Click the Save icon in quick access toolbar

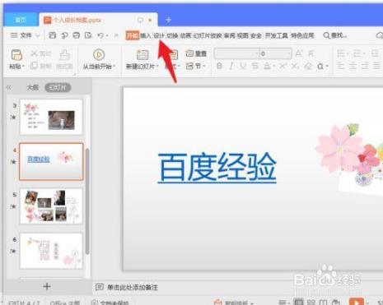(x=52, y=35)
